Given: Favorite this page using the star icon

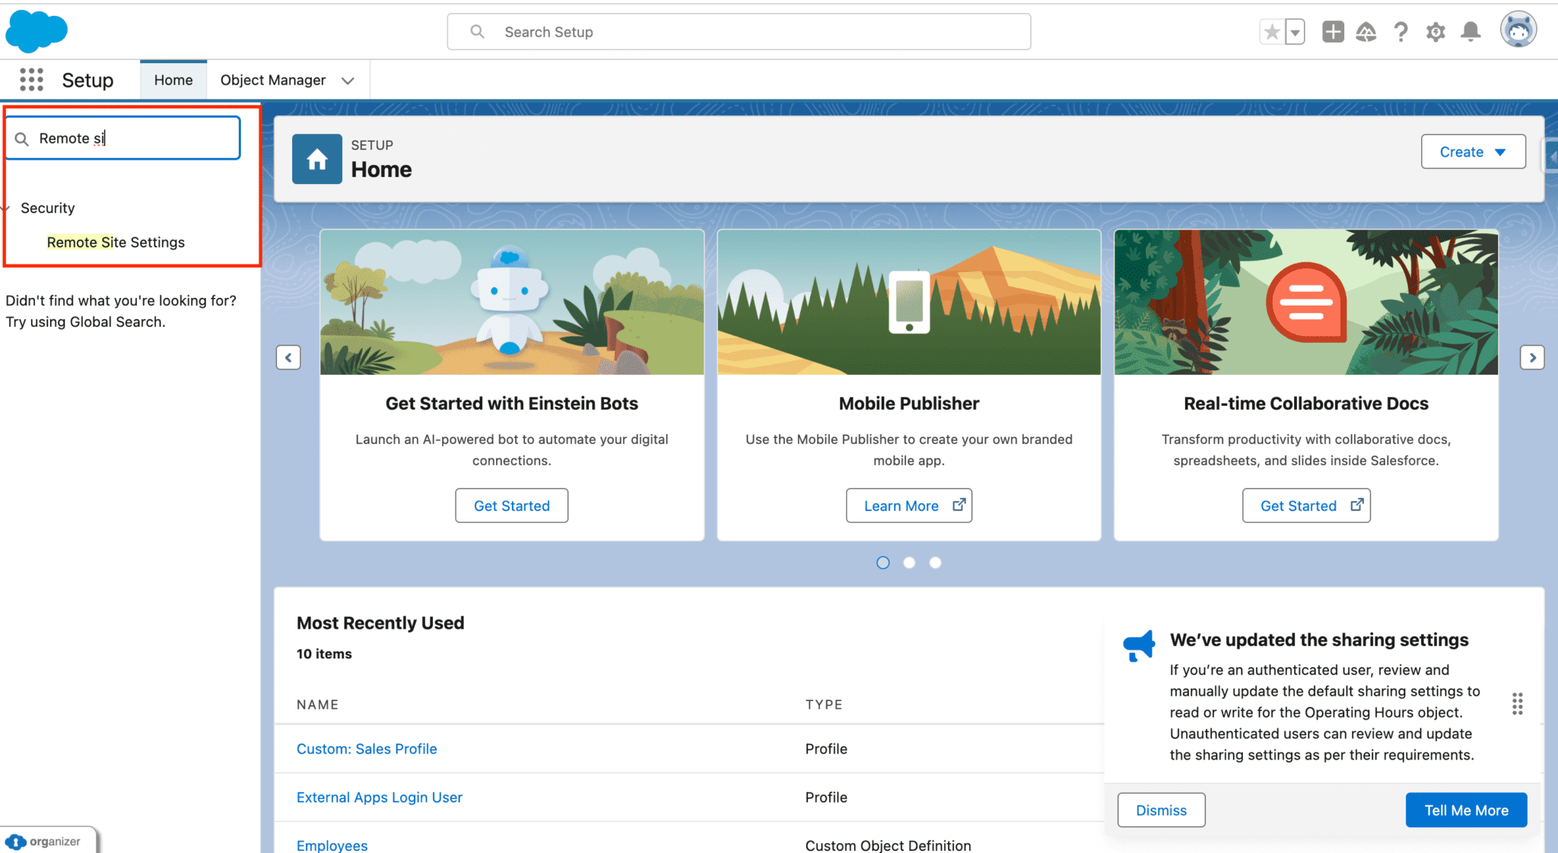Looking at the screenshot, I should [x=1271, y=30].
